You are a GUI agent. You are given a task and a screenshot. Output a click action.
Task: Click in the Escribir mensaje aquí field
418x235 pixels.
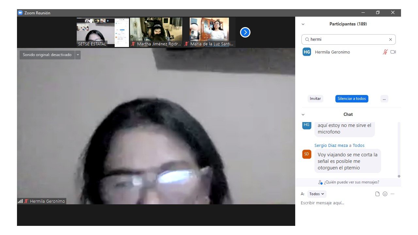pyautogui.click(x=348, y=203)
